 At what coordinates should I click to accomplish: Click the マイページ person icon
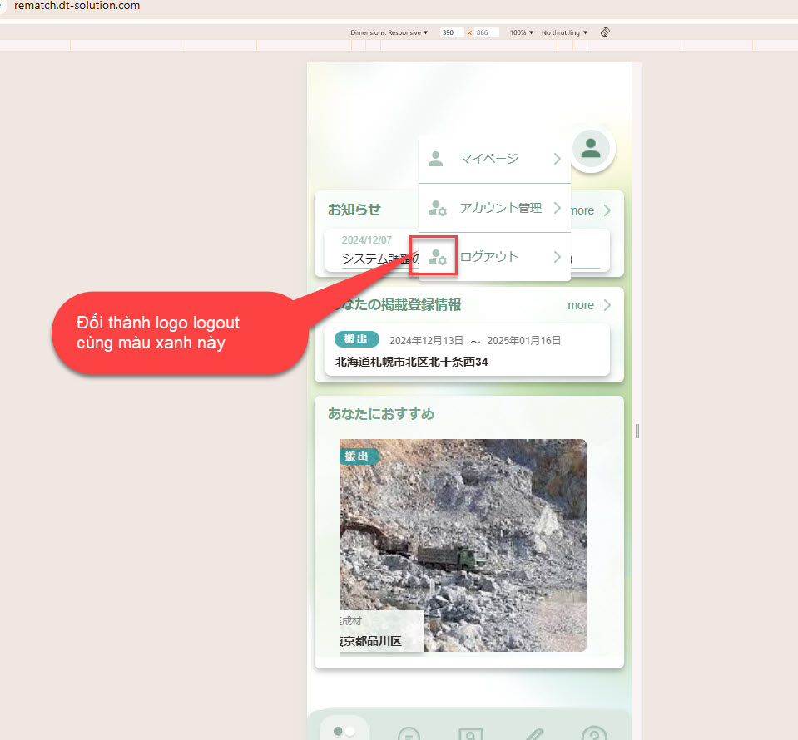(x=435, y=159)
